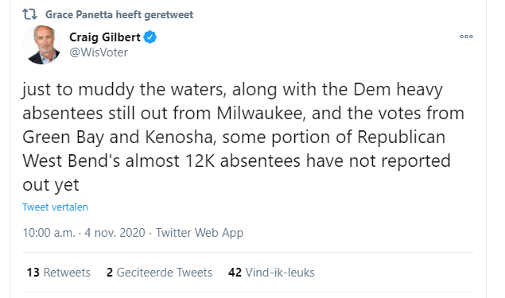Open Craig Gilbert's profile photo
Screen dimensions: 505x298
tap(41, 45)
